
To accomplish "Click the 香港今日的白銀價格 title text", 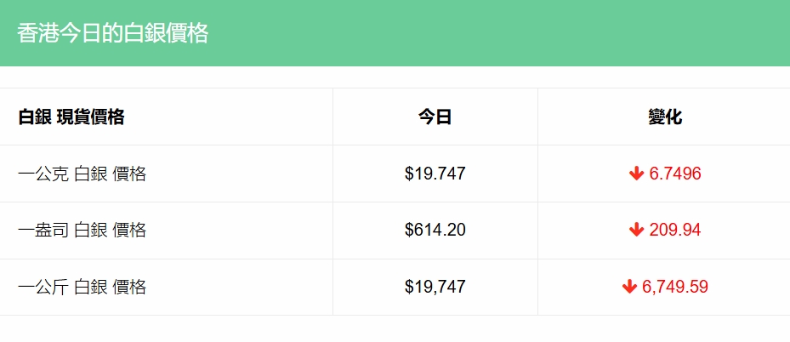I will click(x=112, y=33).
